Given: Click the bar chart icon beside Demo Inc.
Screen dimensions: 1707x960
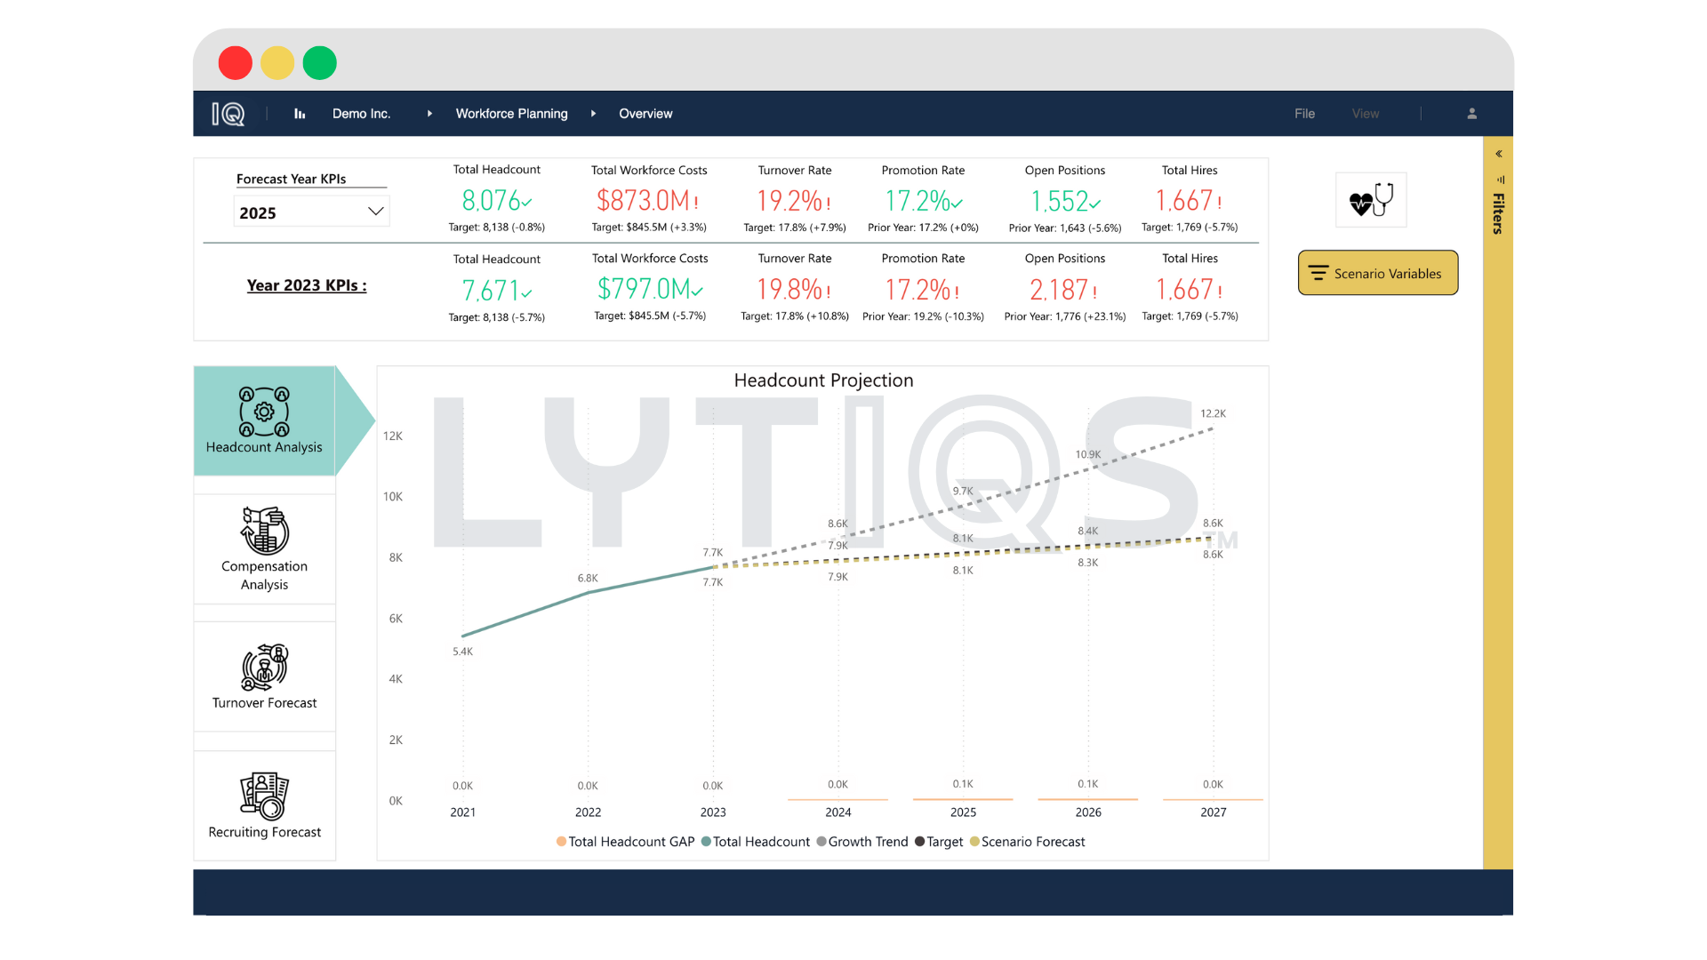Looking at the screenshot, I should point(300,114).
